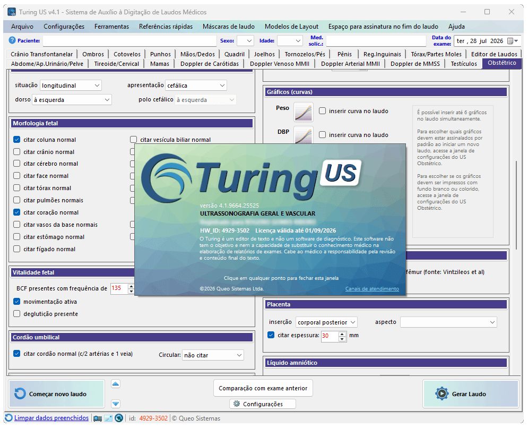The image size is (528, 428).
Task: Click the ID card icon in status bar
Action: (108, 418)
